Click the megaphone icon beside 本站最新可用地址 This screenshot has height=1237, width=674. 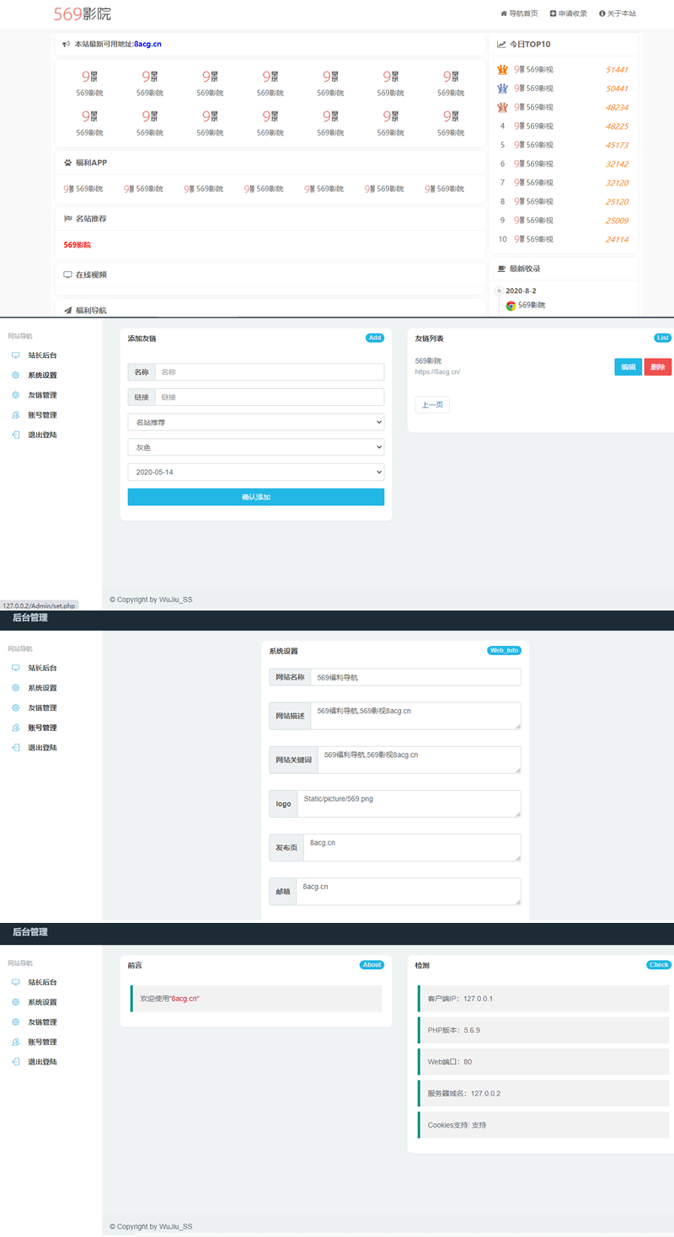click(67, 44)
